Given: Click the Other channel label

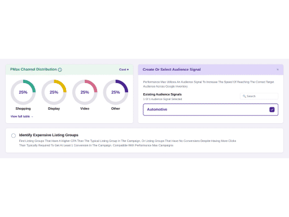Looking at the screenshot, I should click(x=116, y=108).
